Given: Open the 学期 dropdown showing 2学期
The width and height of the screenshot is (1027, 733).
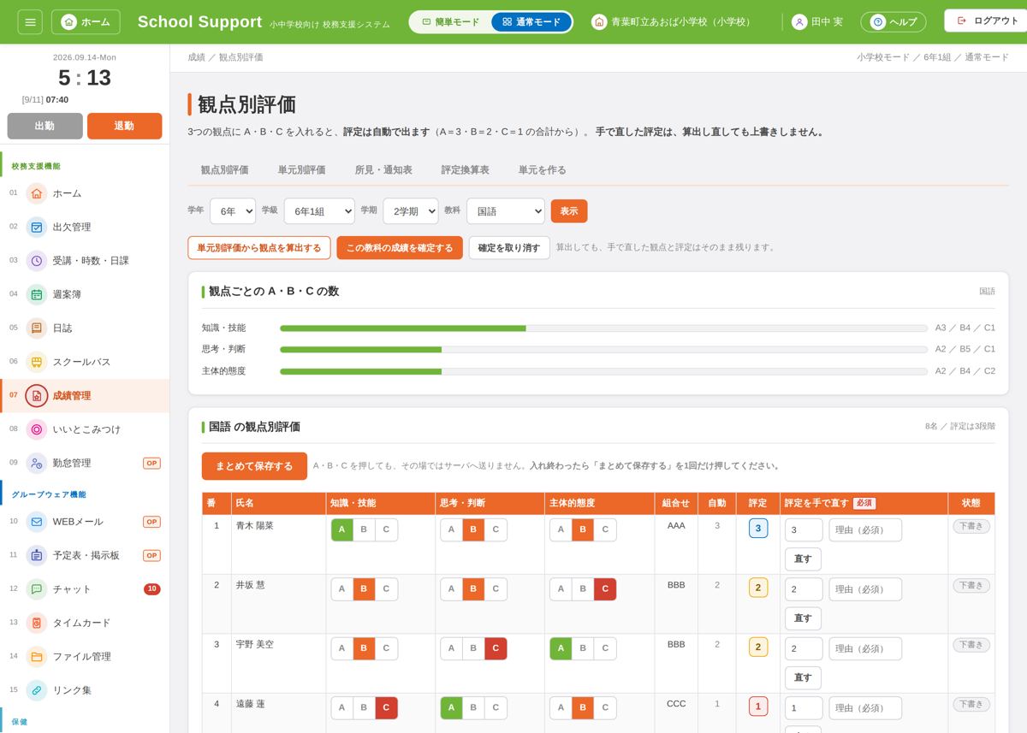Looking at the screenshot, I should click(411, 210).
